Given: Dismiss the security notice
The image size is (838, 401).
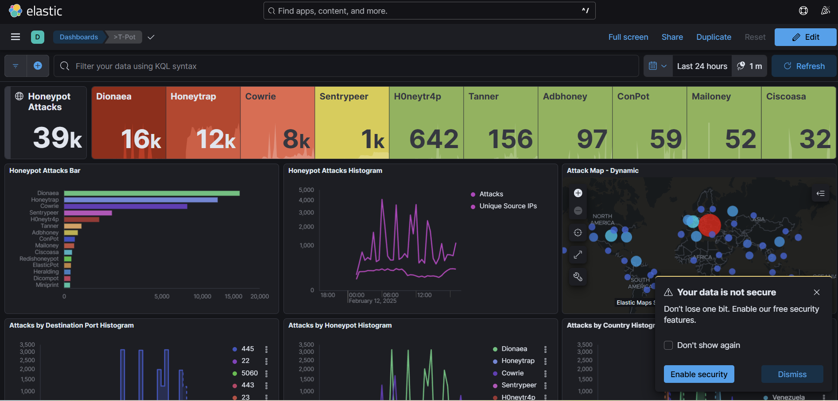Looking at the screenshot, I should tap(792, 374).
